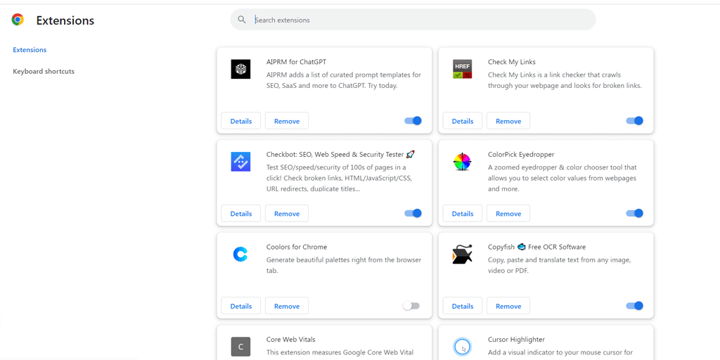
Task: Click the magnifier icon in search bar
Action: [242, 20]
